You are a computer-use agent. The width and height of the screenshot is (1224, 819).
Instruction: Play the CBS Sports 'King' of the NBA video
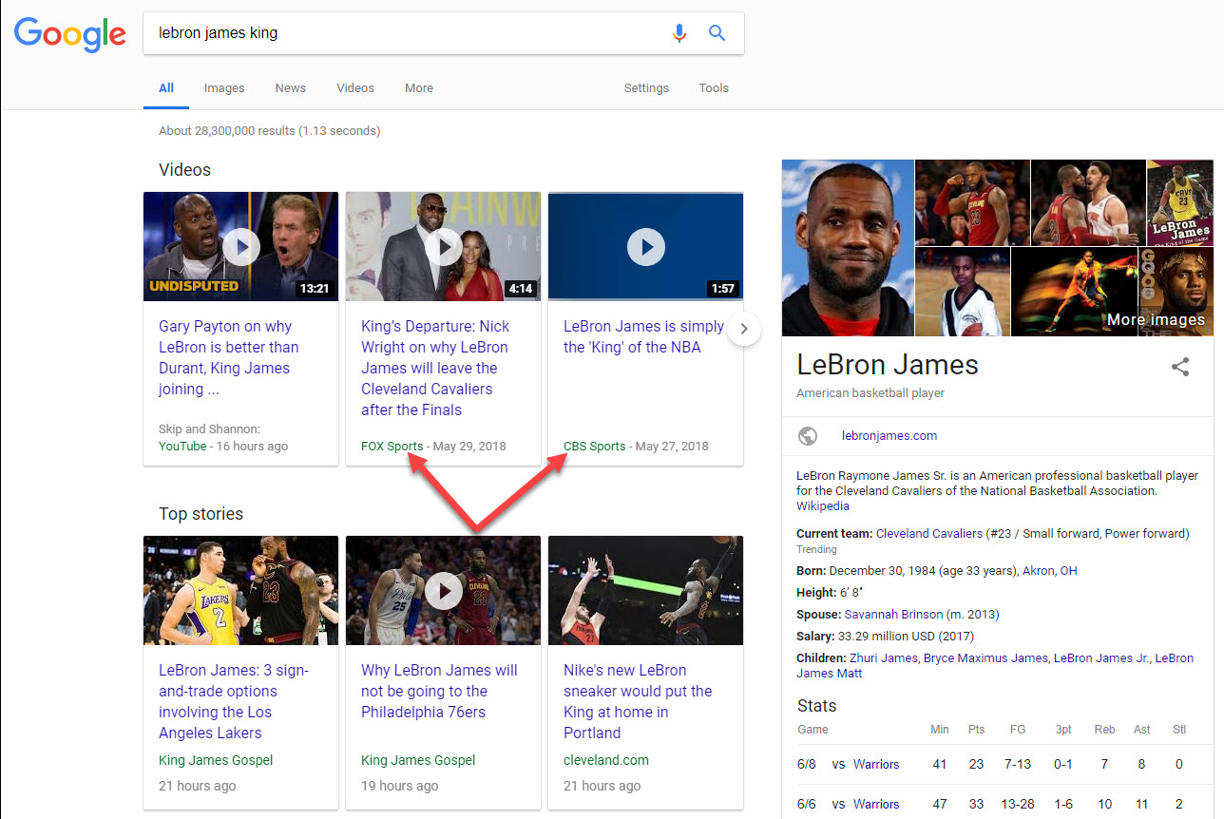(x=646, y=247)
